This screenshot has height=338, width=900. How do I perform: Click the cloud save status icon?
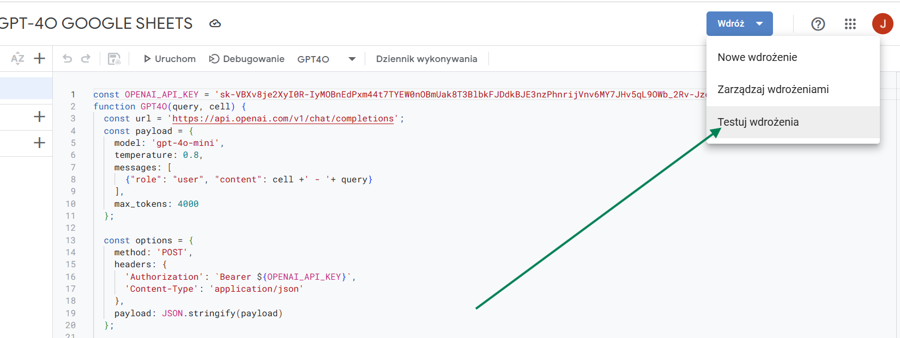[x=215, y=23]
